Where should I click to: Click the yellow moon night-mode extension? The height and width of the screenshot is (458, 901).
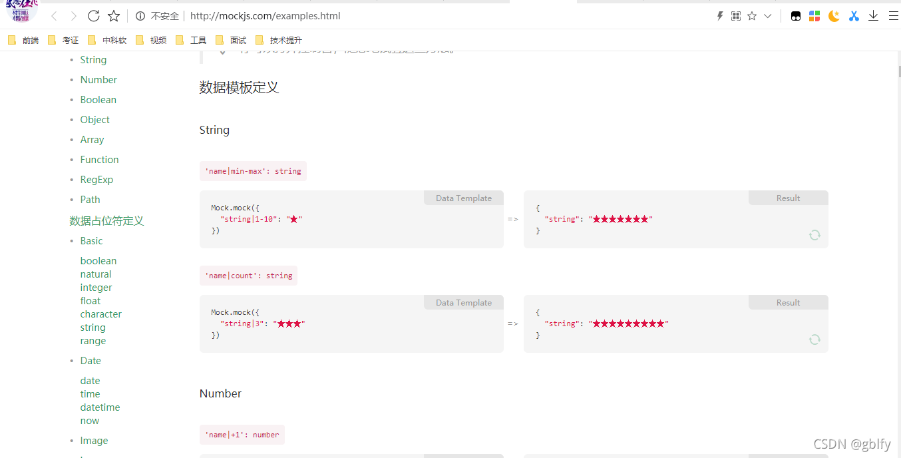(834, 16)
